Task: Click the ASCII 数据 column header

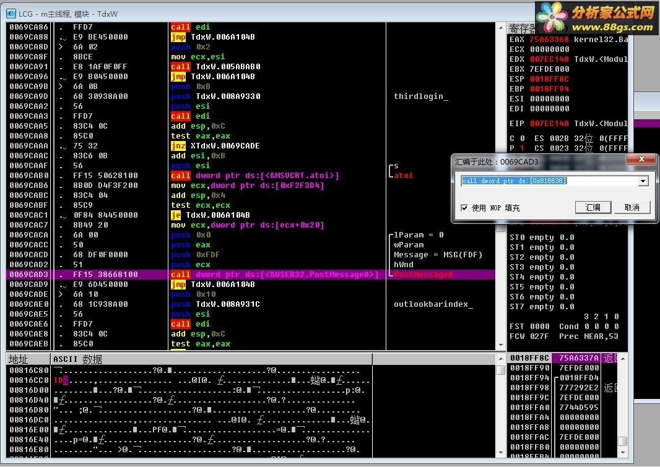Action: pos(211,359)
